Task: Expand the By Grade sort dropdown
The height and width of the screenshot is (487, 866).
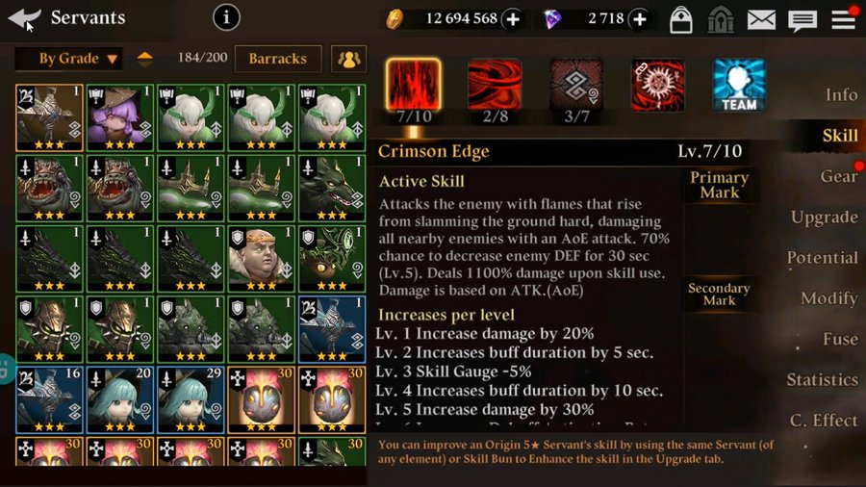Action: [x=68, y=59]
